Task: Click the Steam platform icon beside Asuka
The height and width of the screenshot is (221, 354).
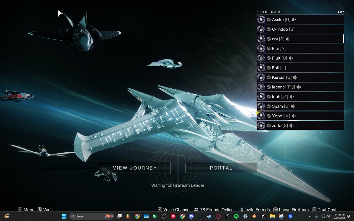Action: click(x=269, y=19)
